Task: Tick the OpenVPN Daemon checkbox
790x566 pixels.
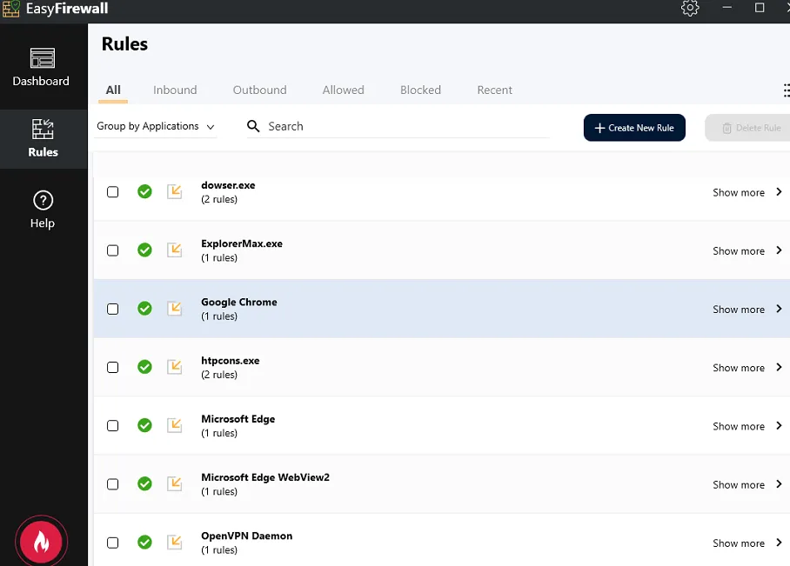Action: click(112, 542)
